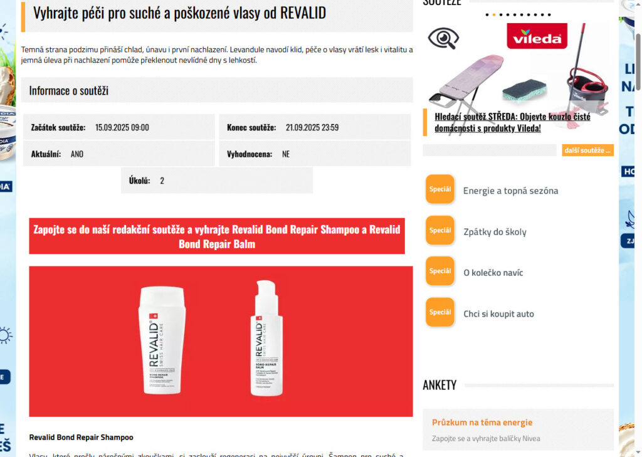
Task: Select the first carousel pagination dot
Action: 487,15
